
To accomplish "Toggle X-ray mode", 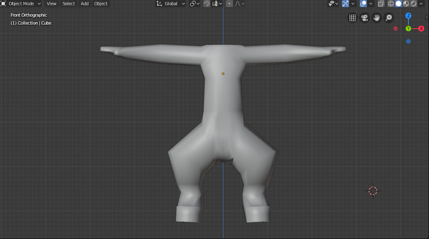I will (x=381, y=4).
